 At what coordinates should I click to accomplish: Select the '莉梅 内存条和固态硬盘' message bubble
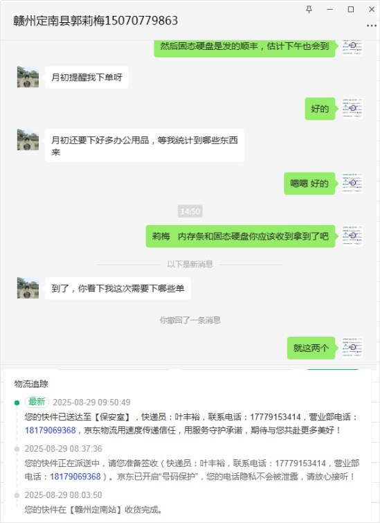coord(240,236)
